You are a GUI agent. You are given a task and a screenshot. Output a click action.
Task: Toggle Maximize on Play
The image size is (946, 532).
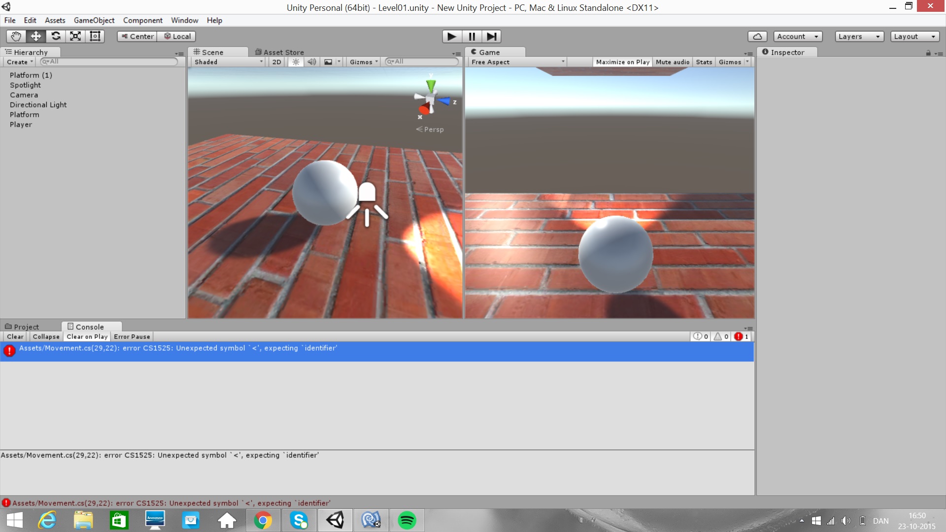(x=622, y=62)
